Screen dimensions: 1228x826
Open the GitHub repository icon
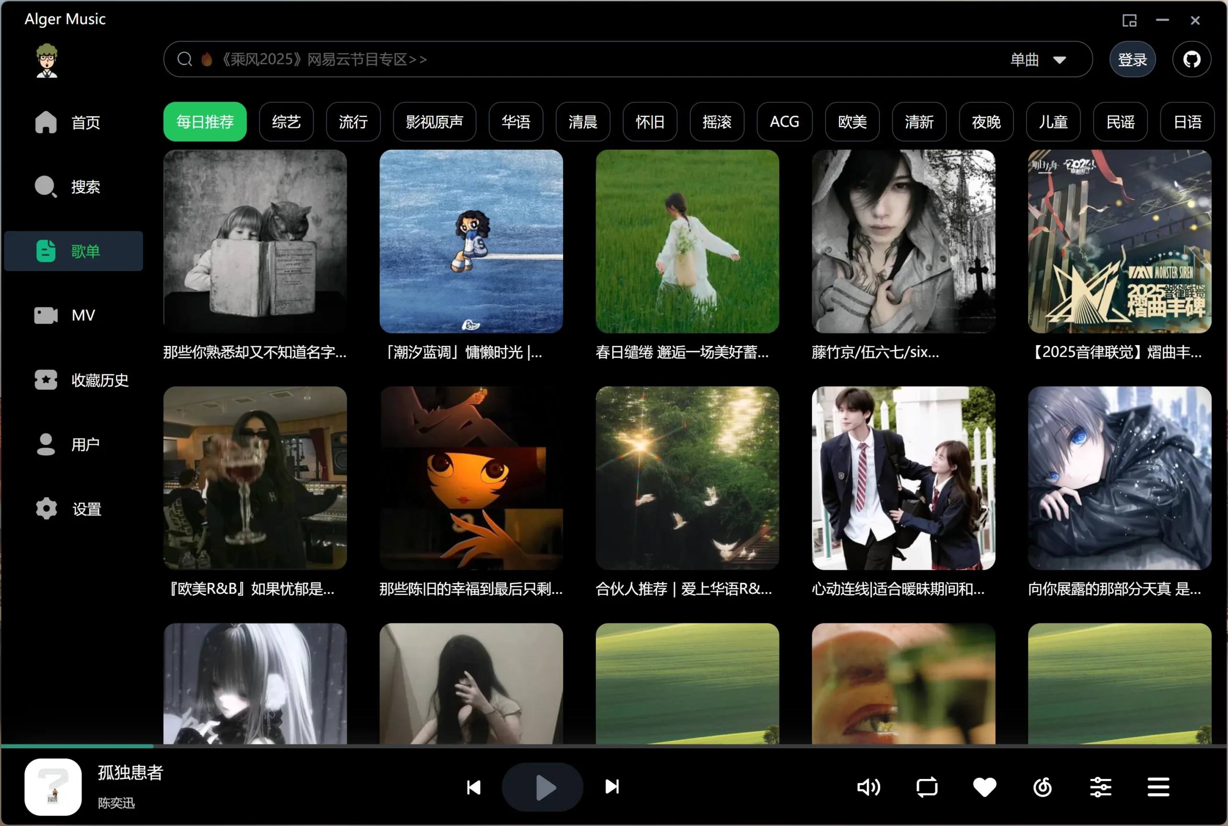(x=1192, y=59)
